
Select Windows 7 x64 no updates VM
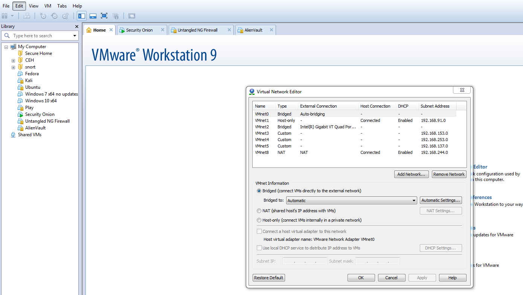[x=51, y=94]
